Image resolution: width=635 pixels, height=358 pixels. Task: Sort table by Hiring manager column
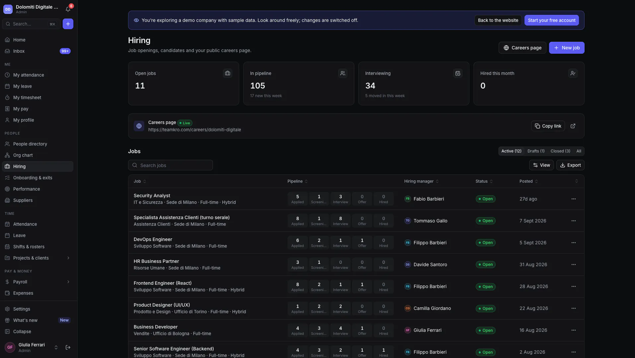coord(421,181)
